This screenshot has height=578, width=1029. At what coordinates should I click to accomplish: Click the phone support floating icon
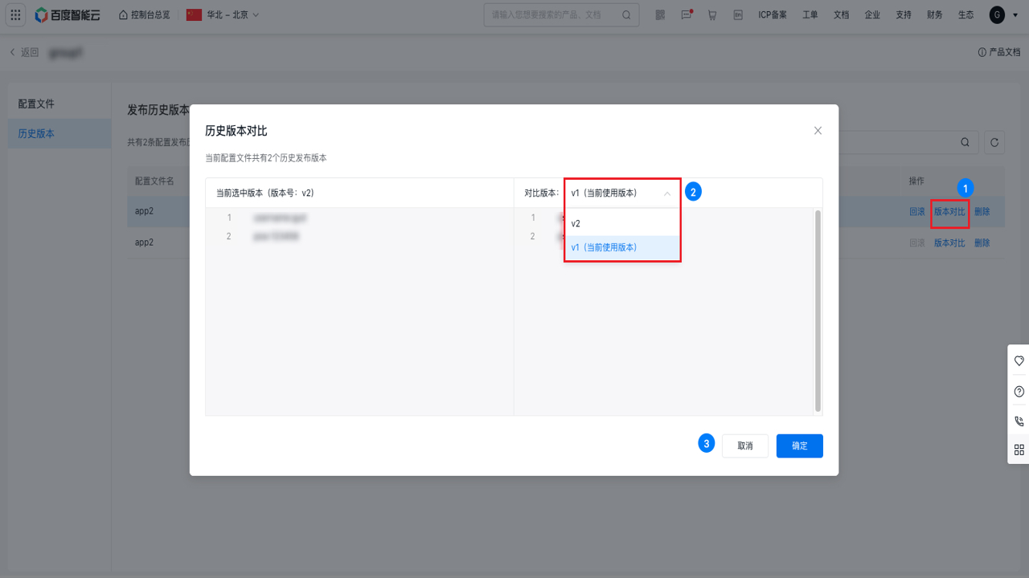point(1019,421)
